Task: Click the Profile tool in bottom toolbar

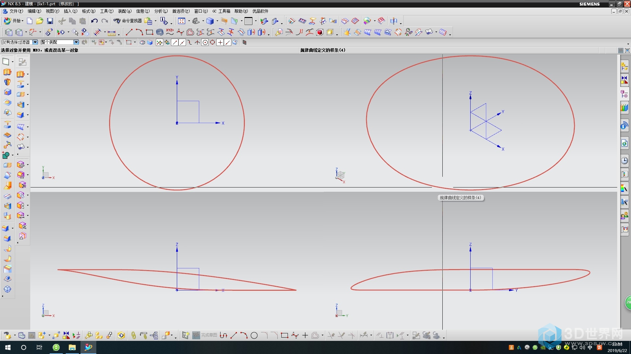Action: coord(223,335)
